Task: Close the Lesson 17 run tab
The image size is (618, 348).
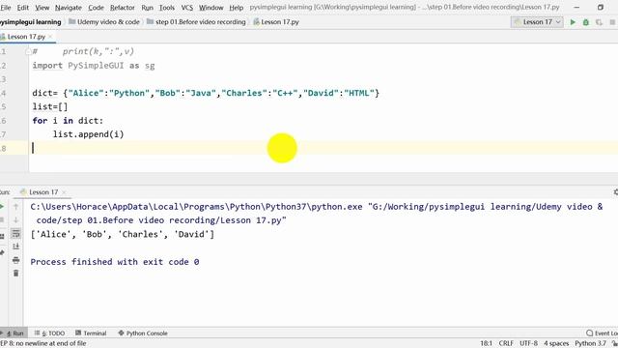Action: [64, 192]
